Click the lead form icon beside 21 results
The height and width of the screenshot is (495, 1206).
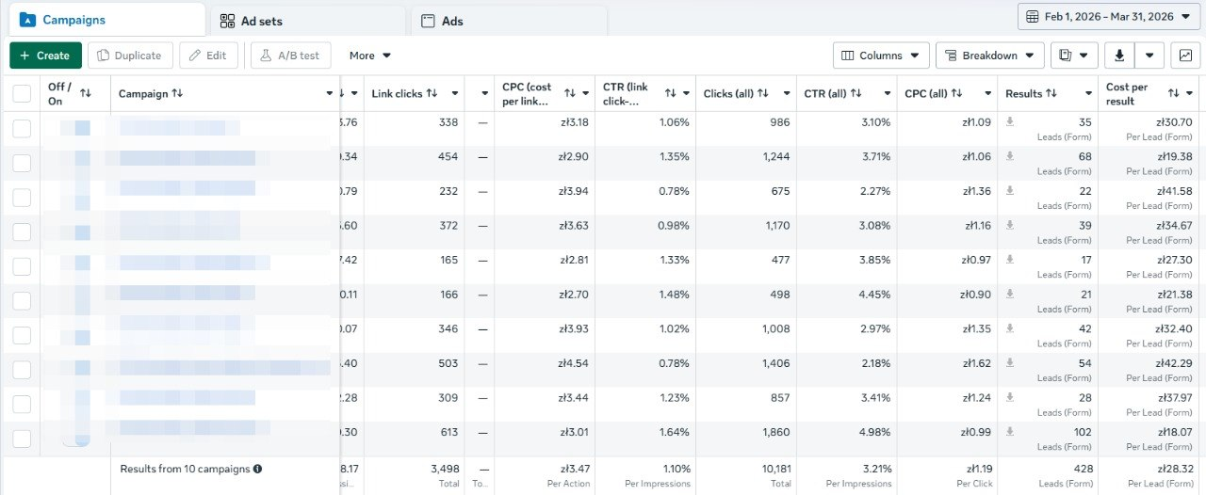pos(1010,294)
